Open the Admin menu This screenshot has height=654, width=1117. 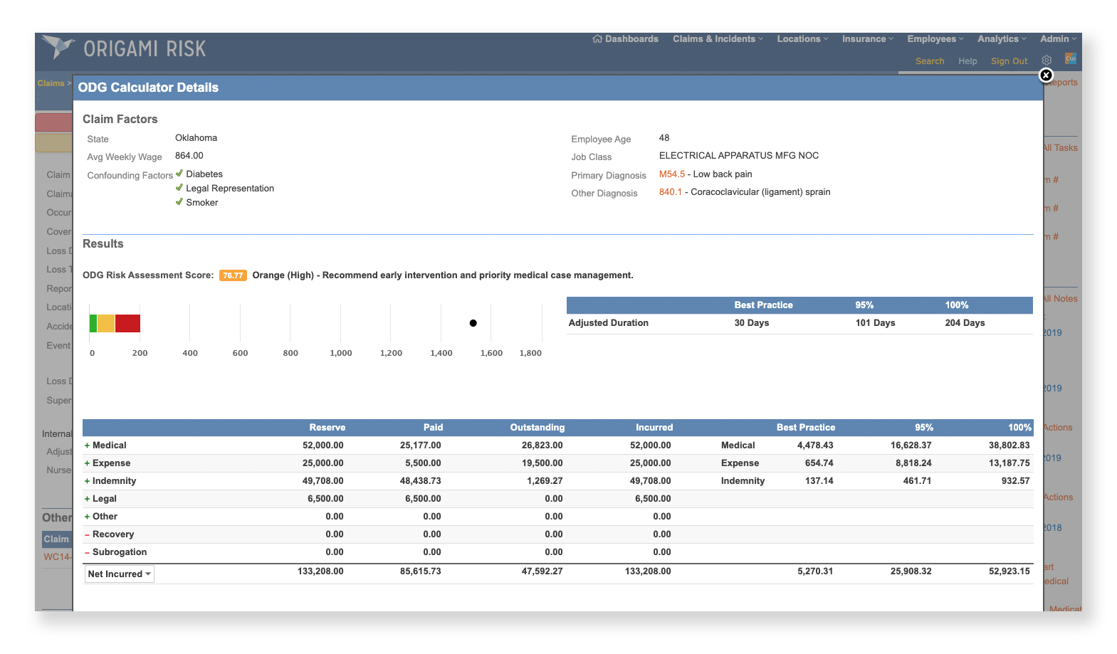1058,39
